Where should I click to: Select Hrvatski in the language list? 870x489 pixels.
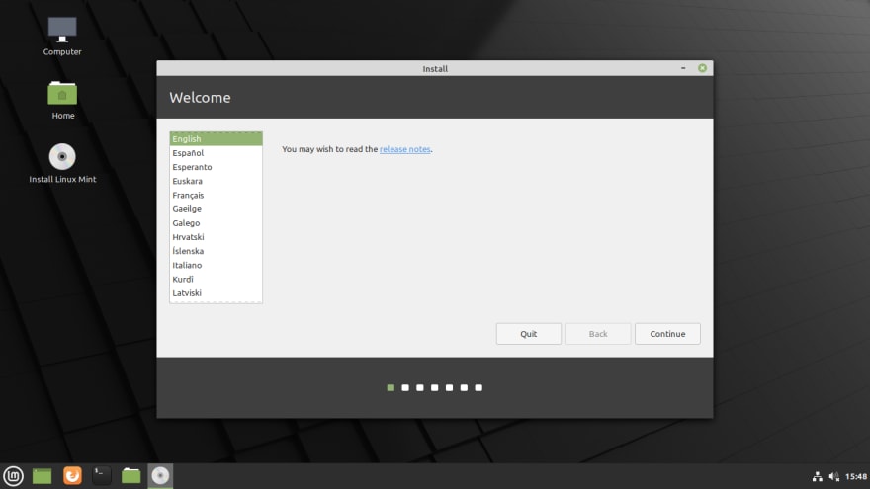(216, 237)
